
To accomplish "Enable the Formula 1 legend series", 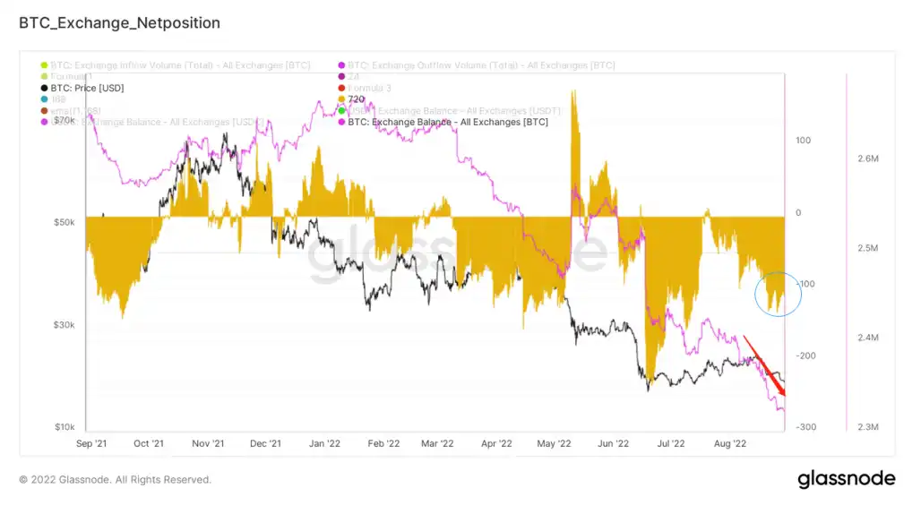I will (66, 76).
